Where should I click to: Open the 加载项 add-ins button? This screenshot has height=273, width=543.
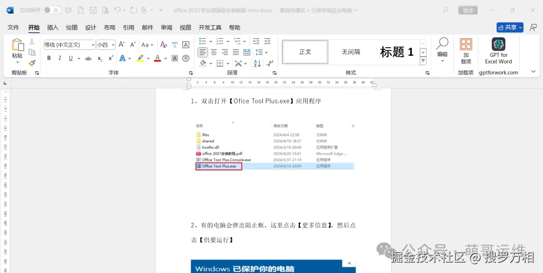pyautogui.click(x=466, y=51)
